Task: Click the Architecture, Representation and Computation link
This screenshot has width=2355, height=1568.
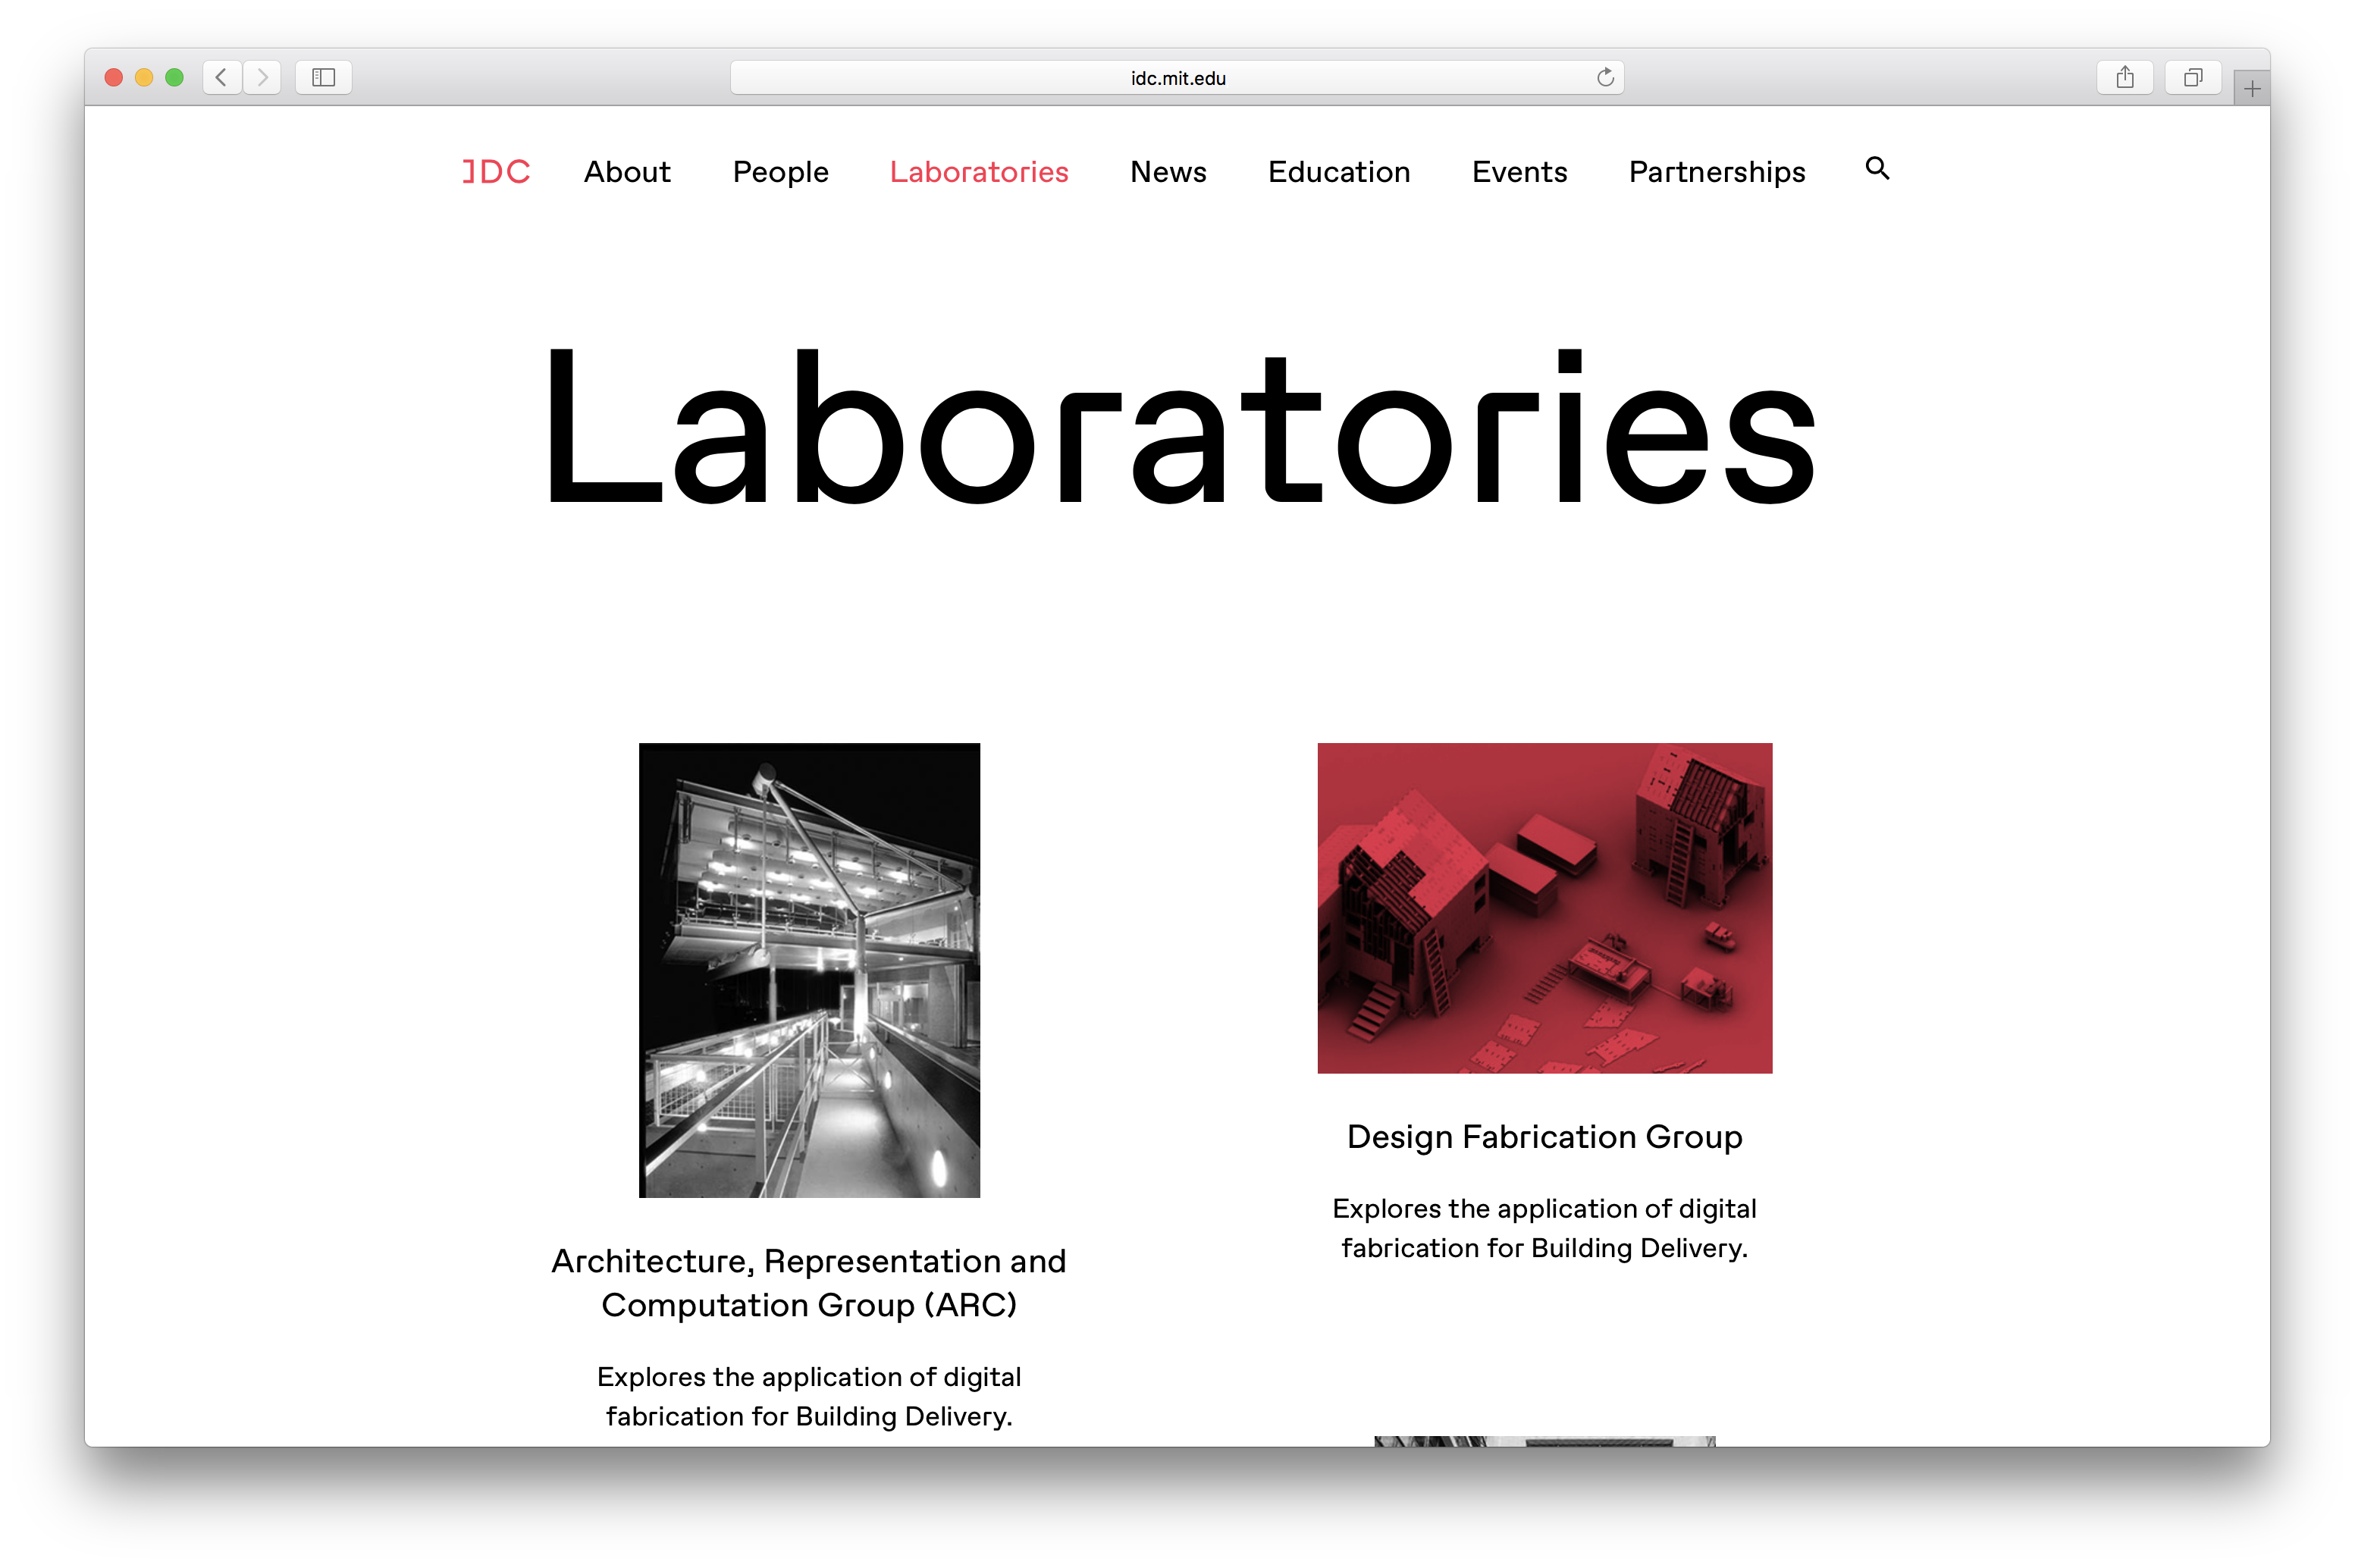Action: [809, 1283]
